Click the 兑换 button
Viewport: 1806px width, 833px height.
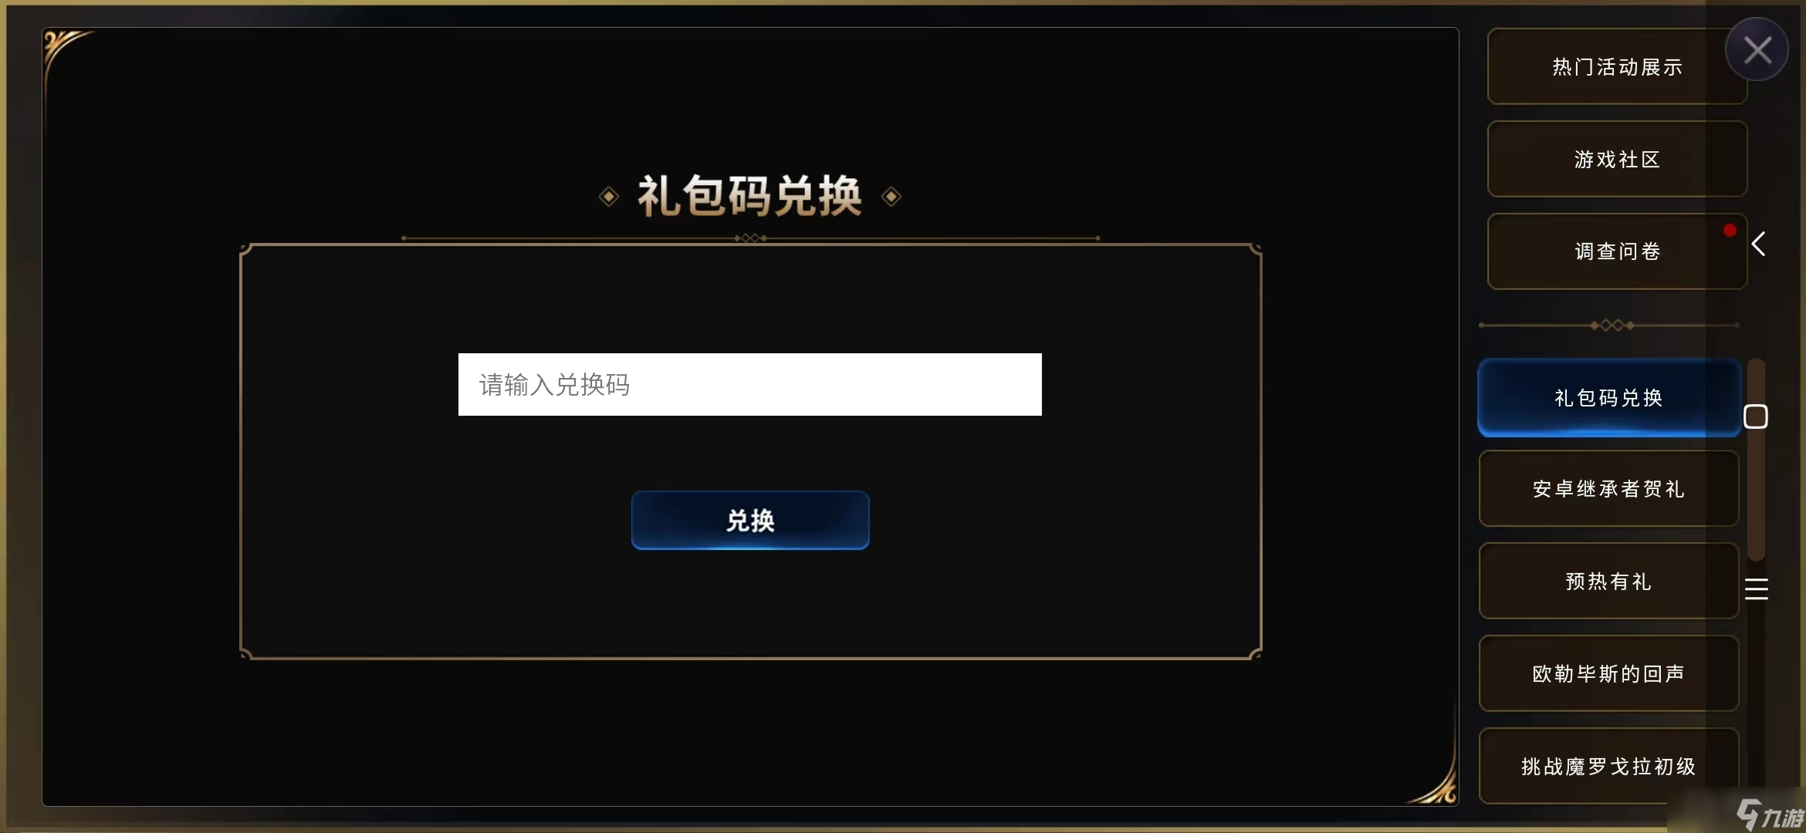pos(750,519)
